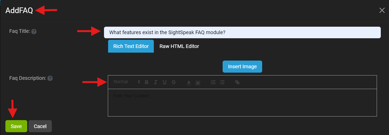The image size is (389, 135).
Task: Switch to the Raw HTML Editor tab
Action: pos(179,46)
